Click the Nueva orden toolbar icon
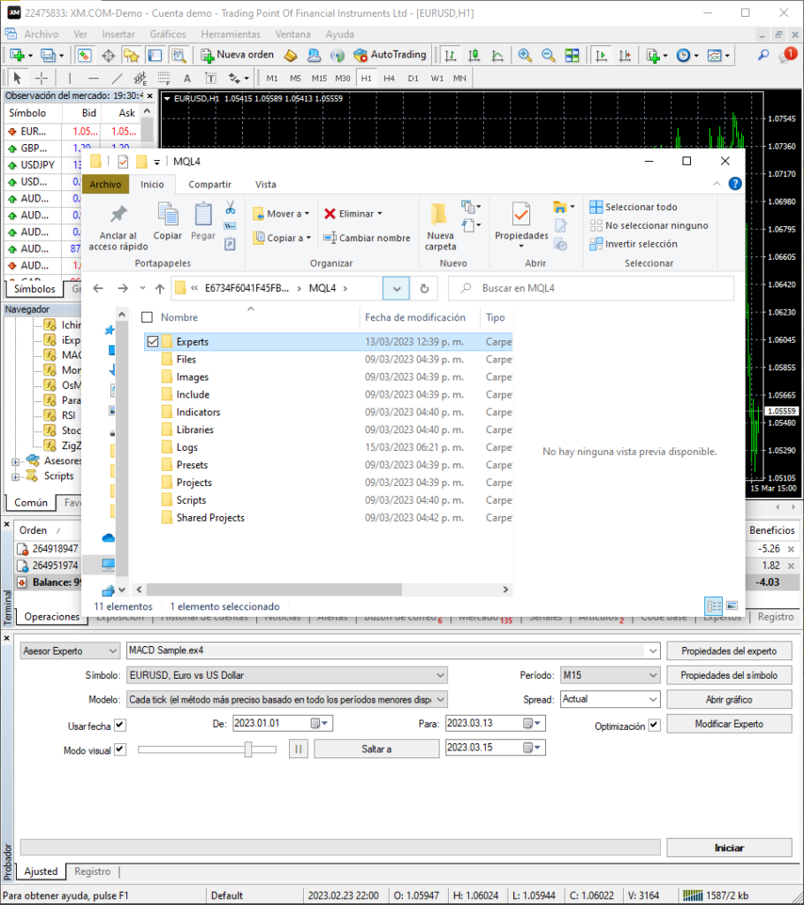This screenshot has width=804, height=905. [x=208, y=55]
